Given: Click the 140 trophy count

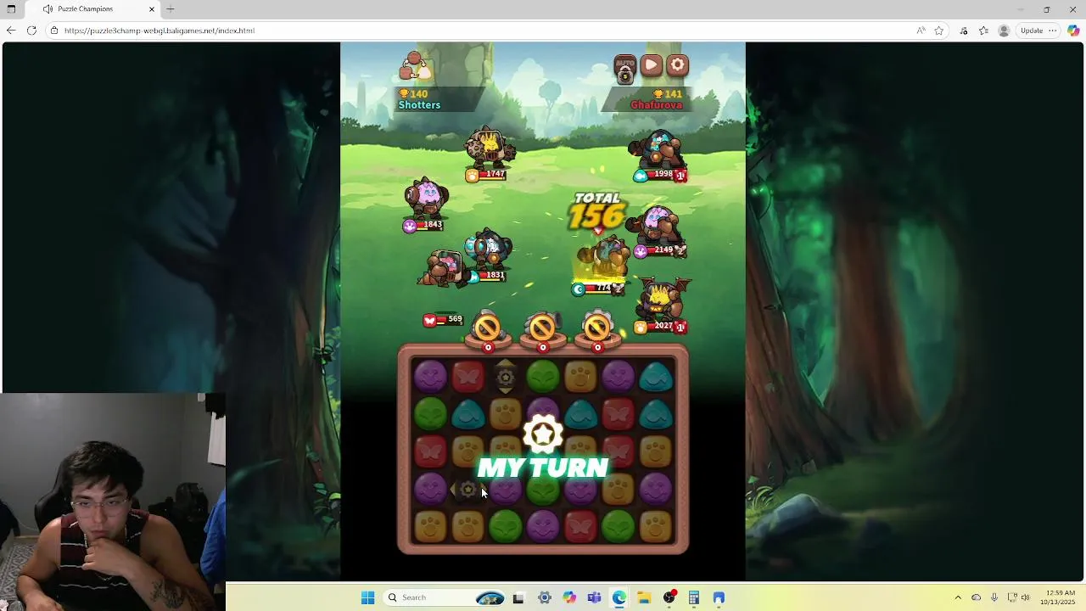Looking at the screenshot, I should (x=414, y=94).
